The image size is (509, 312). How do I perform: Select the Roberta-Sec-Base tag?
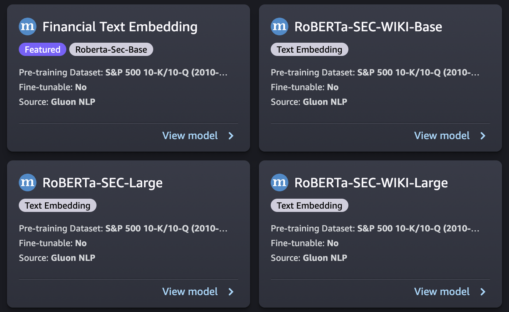point(111,49)
